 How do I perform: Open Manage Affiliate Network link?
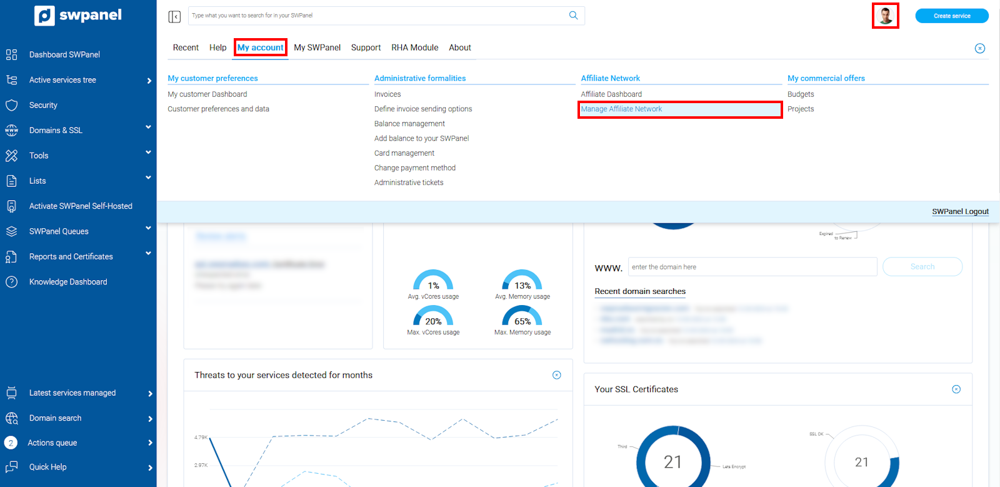pos(621,109)
